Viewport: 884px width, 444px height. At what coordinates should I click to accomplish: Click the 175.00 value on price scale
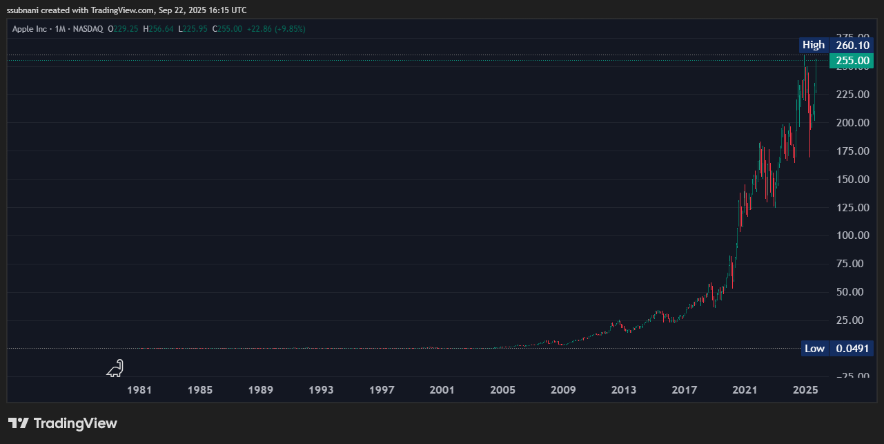pyautogui.click(x=852, y=151)
